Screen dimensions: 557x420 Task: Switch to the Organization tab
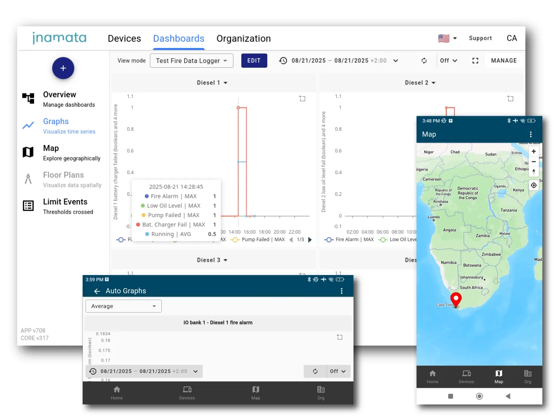point(244,39)
